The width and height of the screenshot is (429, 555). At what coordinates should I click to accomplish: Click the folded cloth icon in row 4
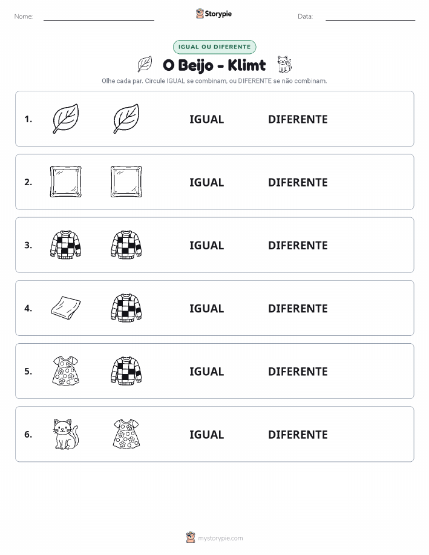[66, 307]
